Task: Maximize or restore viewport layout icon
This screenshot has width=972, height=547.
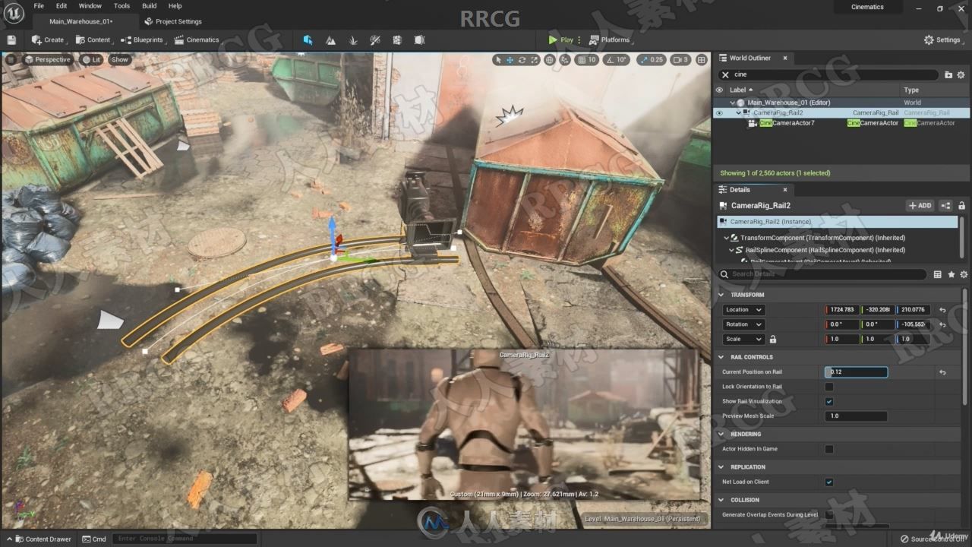Action: 702,59
